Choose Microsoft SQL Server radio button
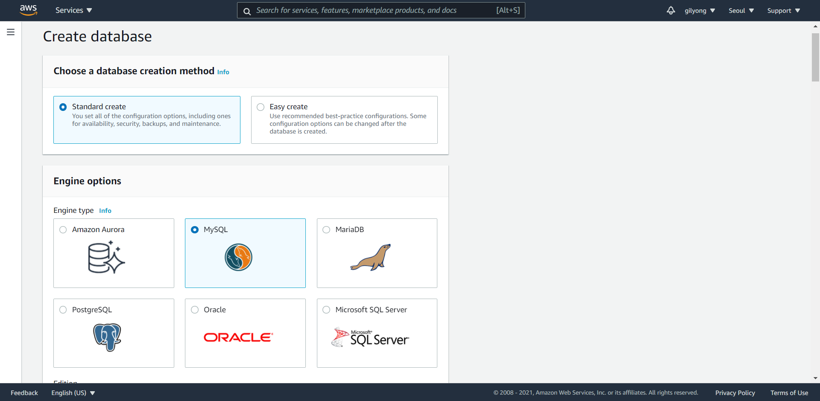Image resolution: width=820 pixels, height=401 pixels. point(326,310)
